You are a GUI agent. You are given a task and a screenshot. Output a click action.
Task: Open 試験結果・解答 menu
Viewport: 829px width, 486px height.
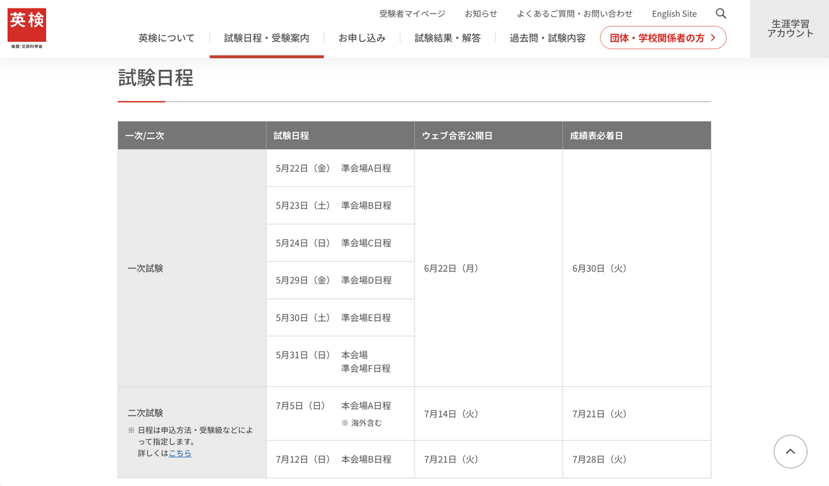pyautogui.click(x=448, y=38)
